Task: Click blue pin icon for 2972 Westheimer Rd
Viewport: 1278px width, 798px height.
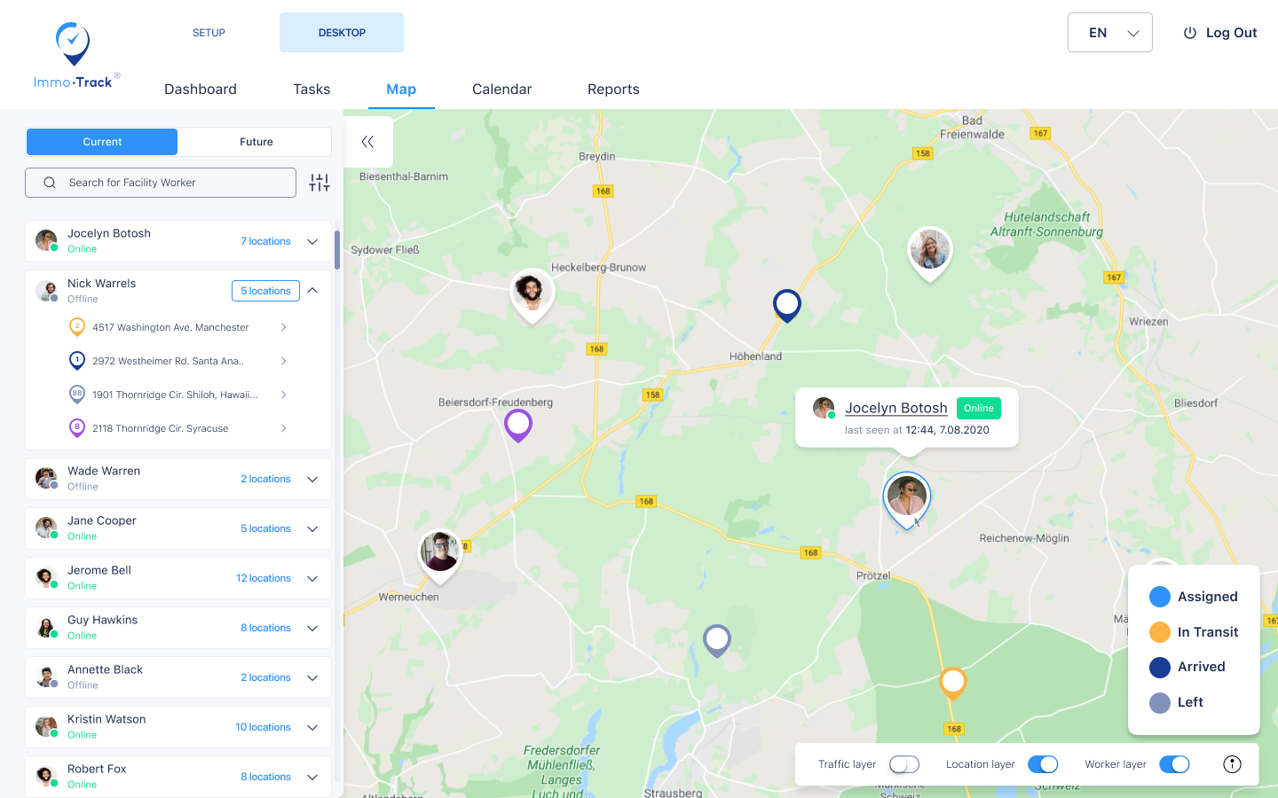Action: point(77,361)
